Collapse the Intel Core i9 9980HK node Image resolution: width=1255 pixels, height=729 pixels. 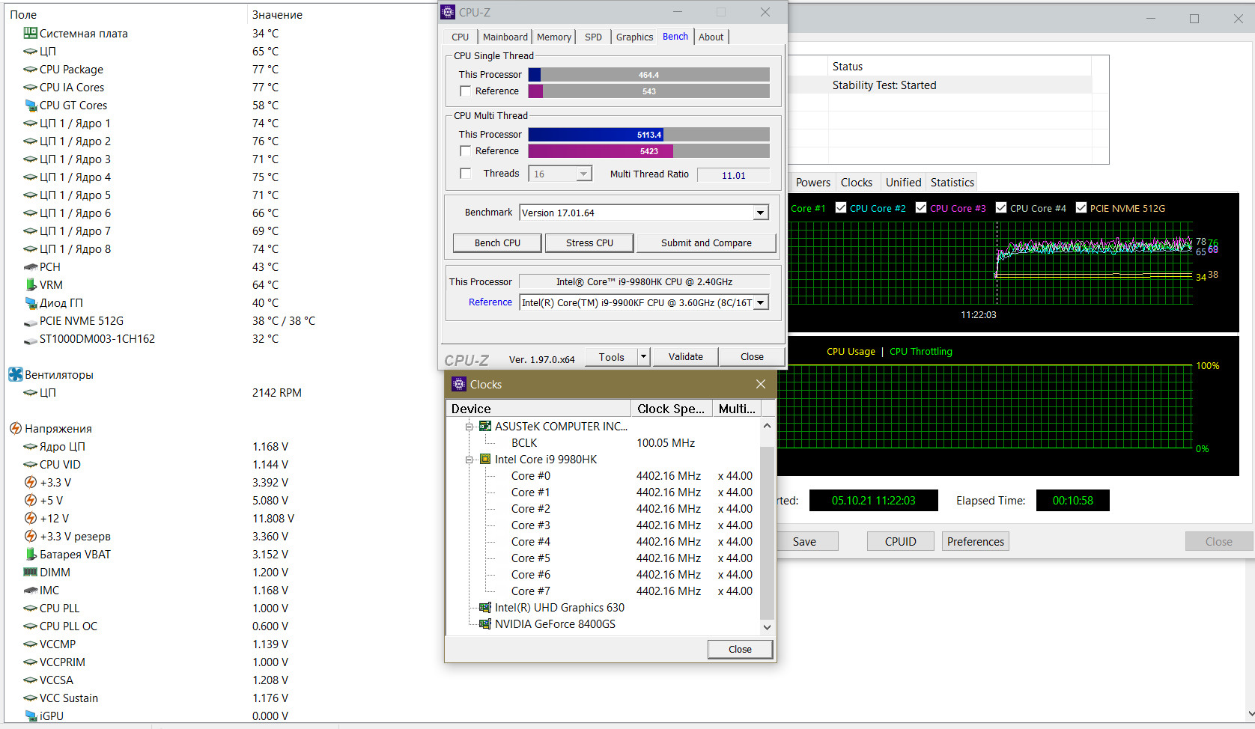coord(470,460)
